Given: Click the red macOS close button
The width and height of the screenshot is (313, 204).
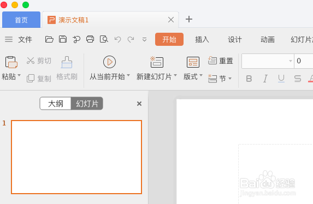Looking at the screenshot, I should pos(4,4).
